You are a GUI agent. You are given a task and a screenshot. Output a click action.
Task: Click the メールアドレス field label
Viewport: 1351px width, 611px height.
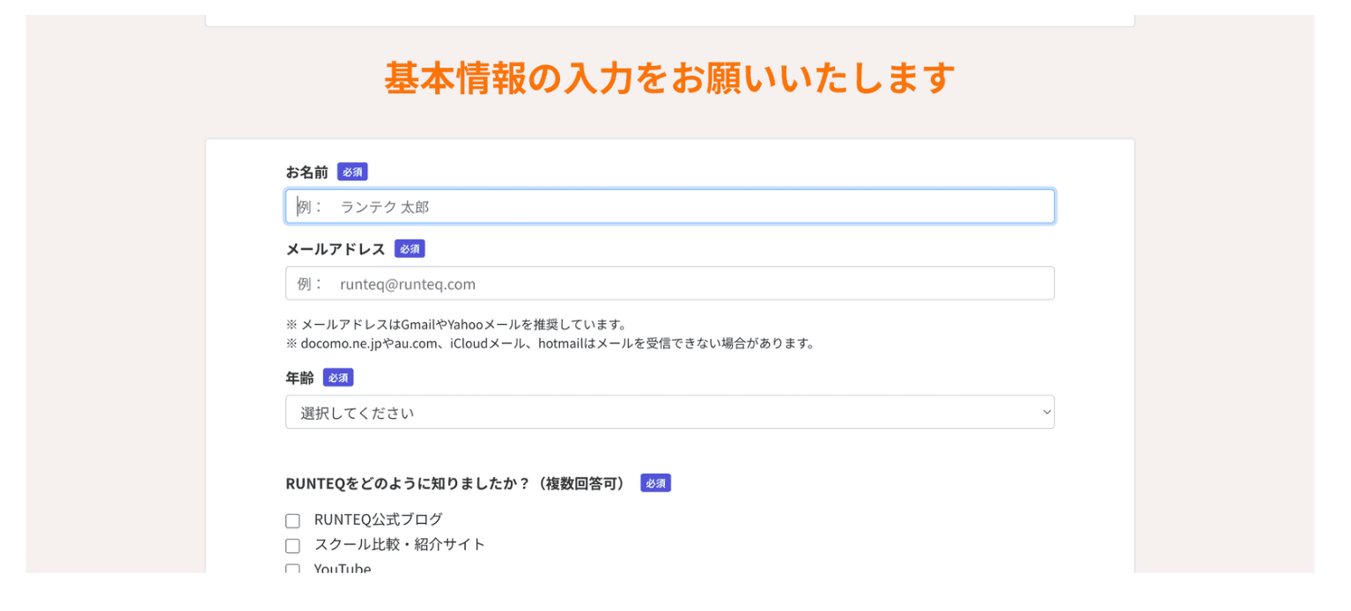[336, 249]
